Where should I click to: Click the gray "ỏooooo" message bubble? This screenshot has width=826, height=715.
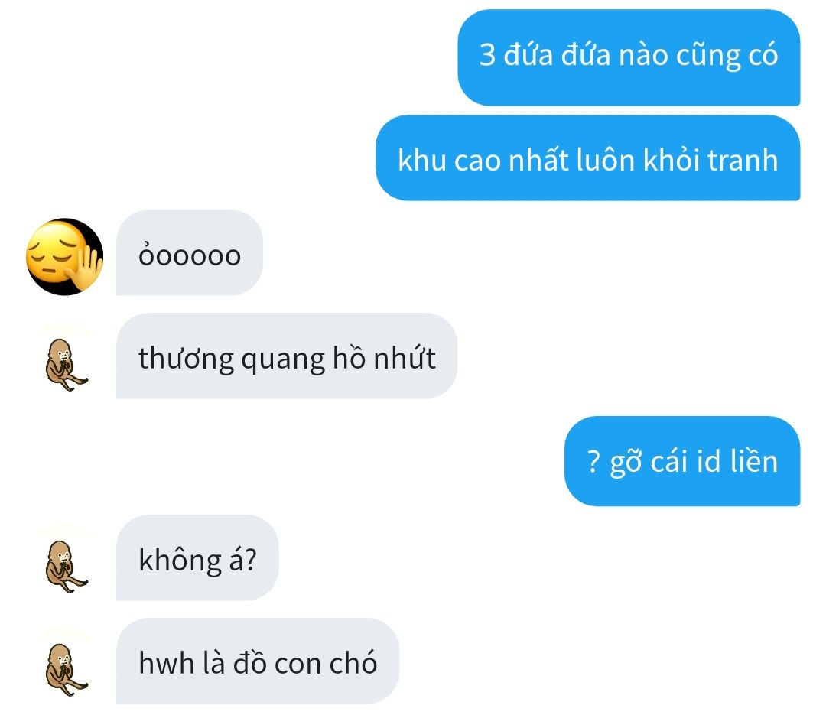(189, 252)
